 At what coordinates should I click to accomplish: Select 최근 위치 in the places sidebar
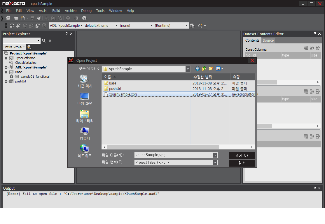click(x=85, y=81)
